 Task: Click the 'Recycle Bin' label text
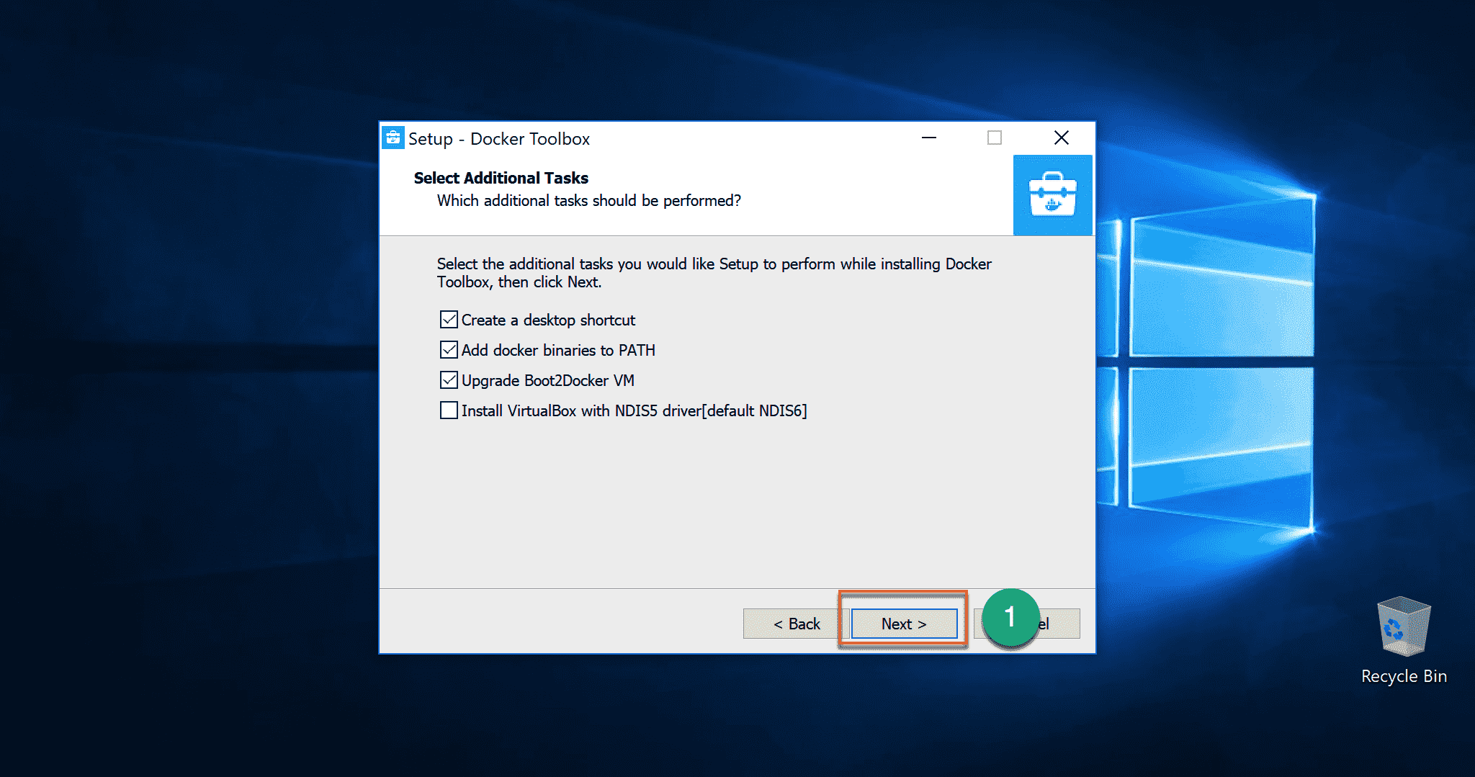coord(1404,676)
